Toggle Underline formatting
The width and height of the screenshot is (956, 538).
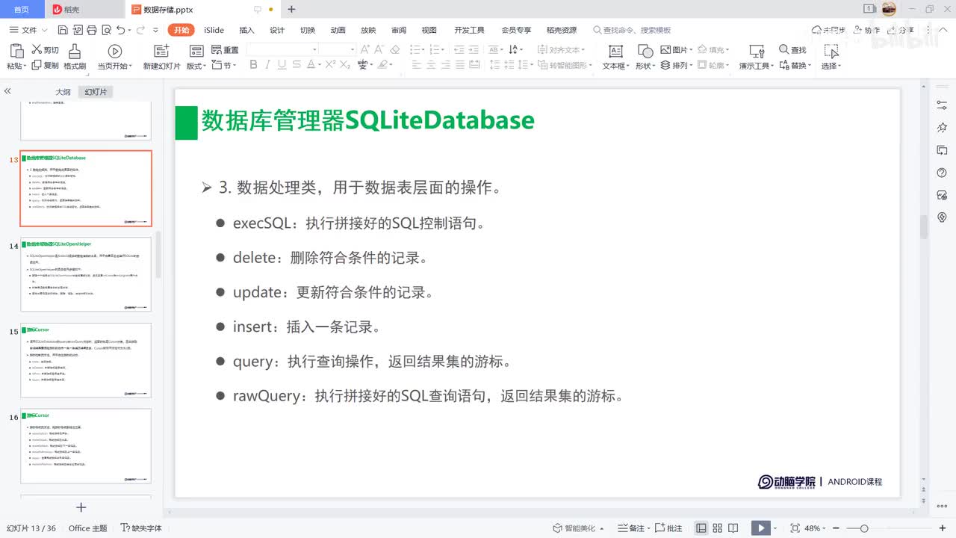click(x=283, y=65)
